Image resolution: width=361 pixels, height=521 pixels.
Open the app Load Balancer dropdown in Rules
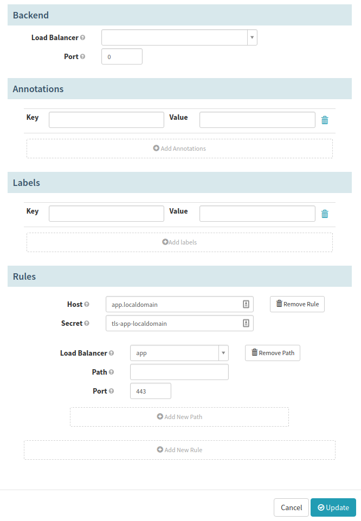point(223,352)
